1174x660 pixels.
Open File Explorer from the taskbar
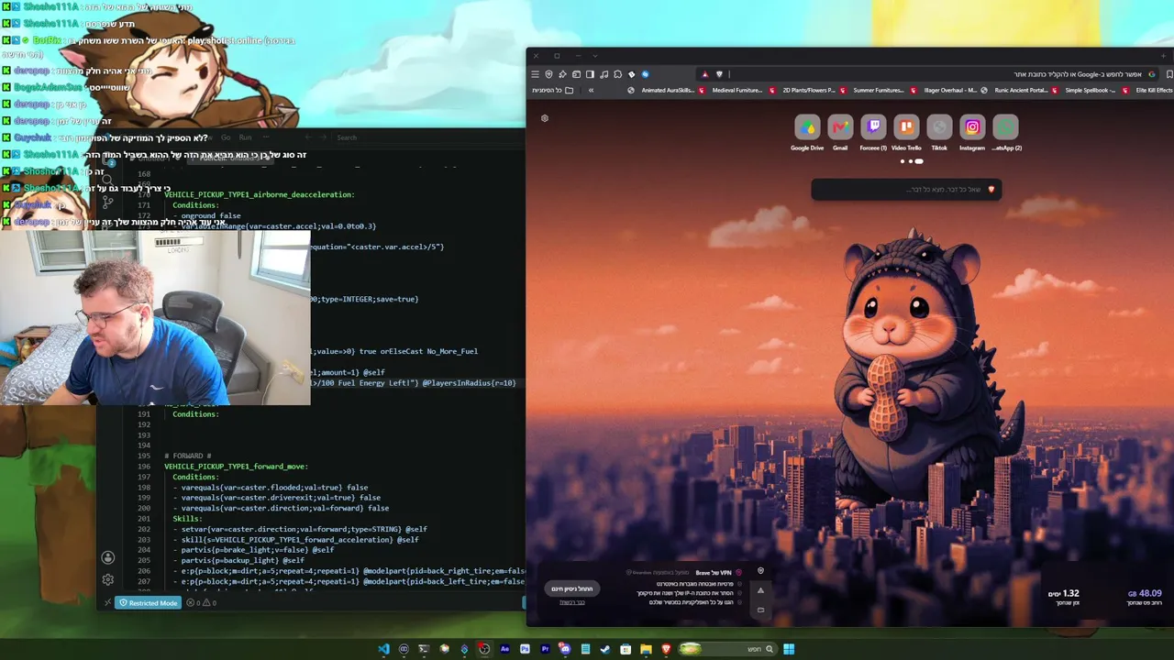[x=646, y=649]
